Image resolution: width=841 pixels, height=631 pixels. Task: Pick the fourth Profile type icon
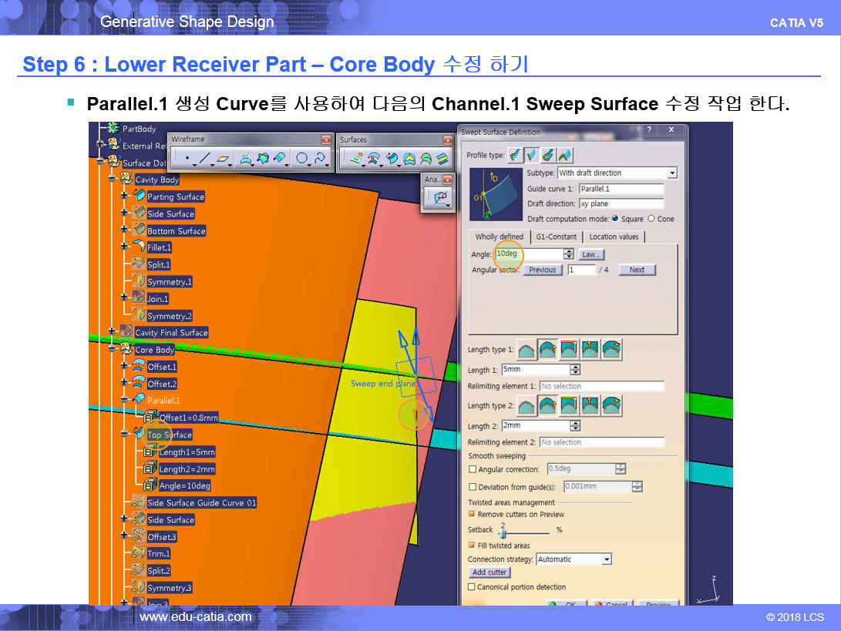click(566, 155)
